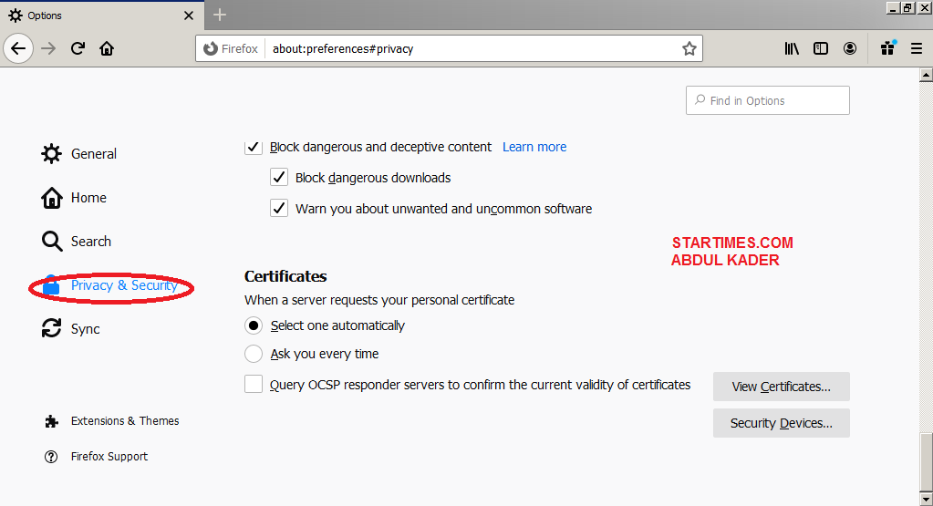Viewport: 933px width, 506px height.
Task: Open the Firefox account icon
Action: click(x=850, y=48)
